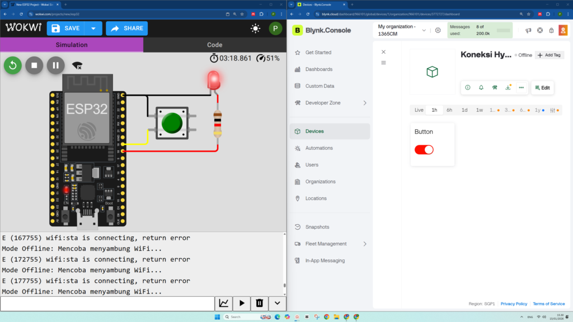Open the Privacy Policy link
The width and height of the screenshot is (573, 322).
click(514, 304)
